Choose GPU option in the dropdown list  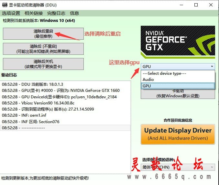pyautogui.click(x=178, y=86)
